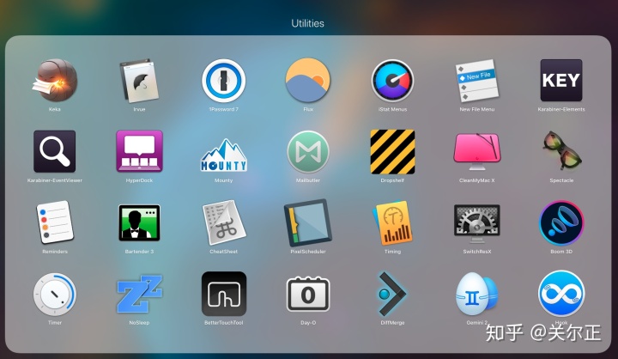The width and height of the screenshot is (618, 359).
Task: Open CheatSheet app
Action: [x=224, y=222]
